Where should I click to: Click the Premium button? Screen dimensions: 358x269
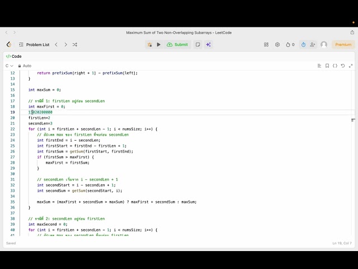click(343, 45)
